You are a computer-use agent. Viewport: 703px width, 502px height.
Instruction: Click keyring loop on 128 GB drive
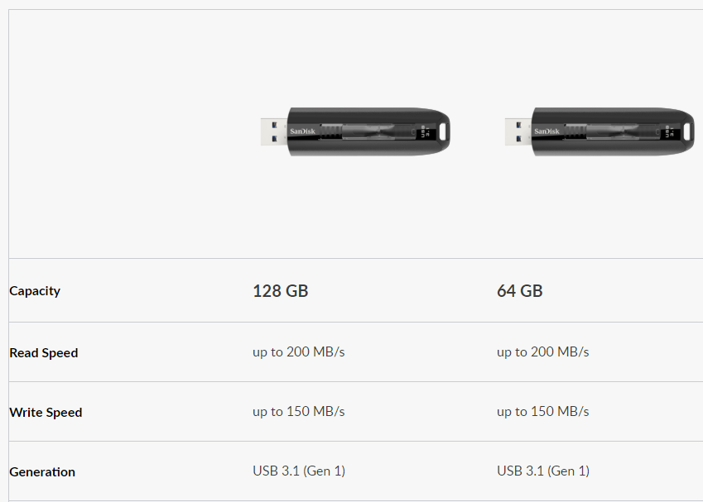pyautogui.click(x=445, y=131)
